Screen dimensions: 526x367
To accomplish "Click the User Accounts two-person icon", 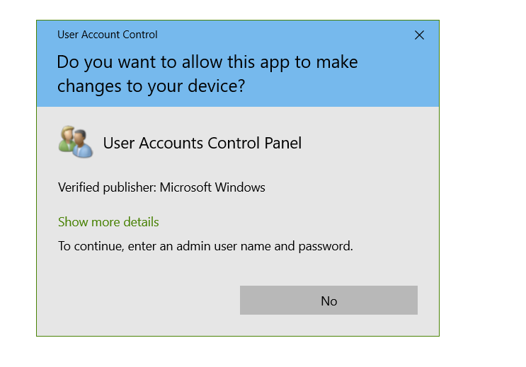I will click(76, 142).
